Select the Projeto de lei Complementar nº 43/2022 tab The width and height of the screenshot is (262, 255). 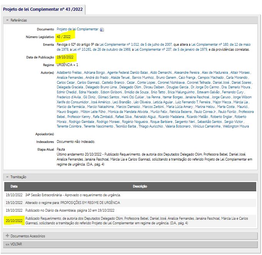pyautogui.click(x=42, y=8)
